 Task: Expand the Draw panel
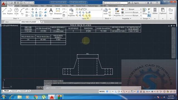tap(16, 19)
